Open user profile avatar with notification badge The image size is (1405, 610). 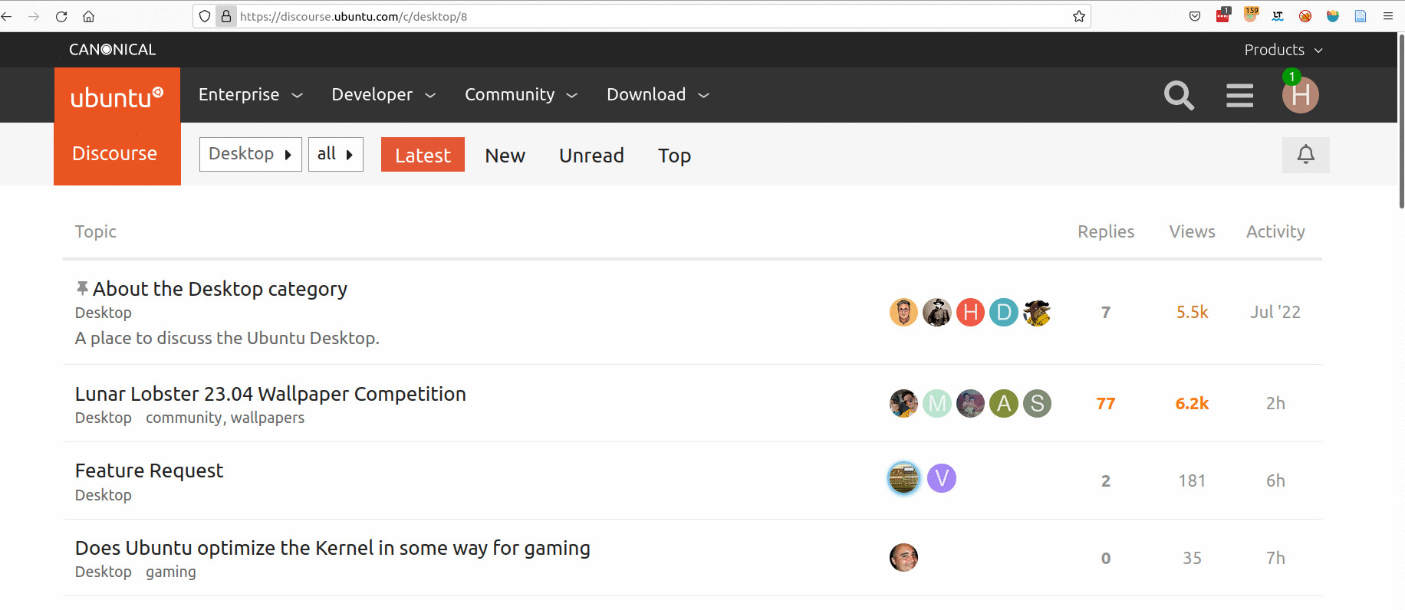[x=1300, y=94]
